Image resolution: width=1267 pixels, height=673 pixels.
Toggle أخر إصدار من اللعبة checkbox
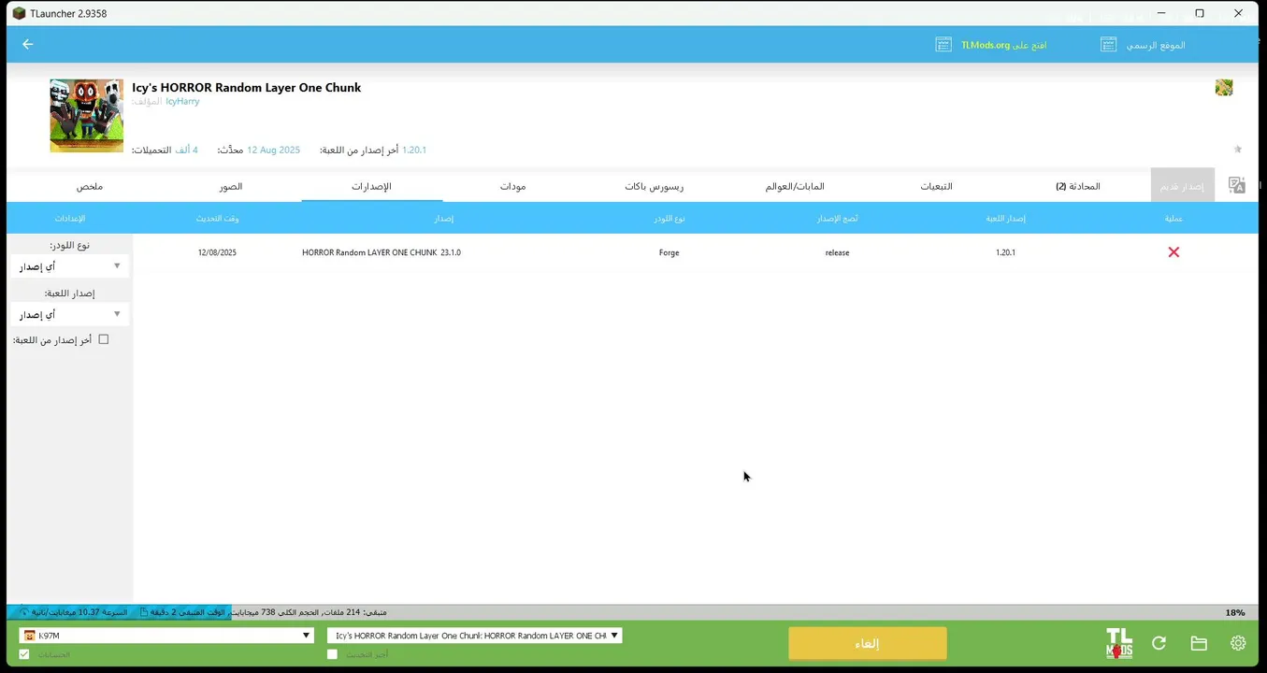(x=104, y=339)
